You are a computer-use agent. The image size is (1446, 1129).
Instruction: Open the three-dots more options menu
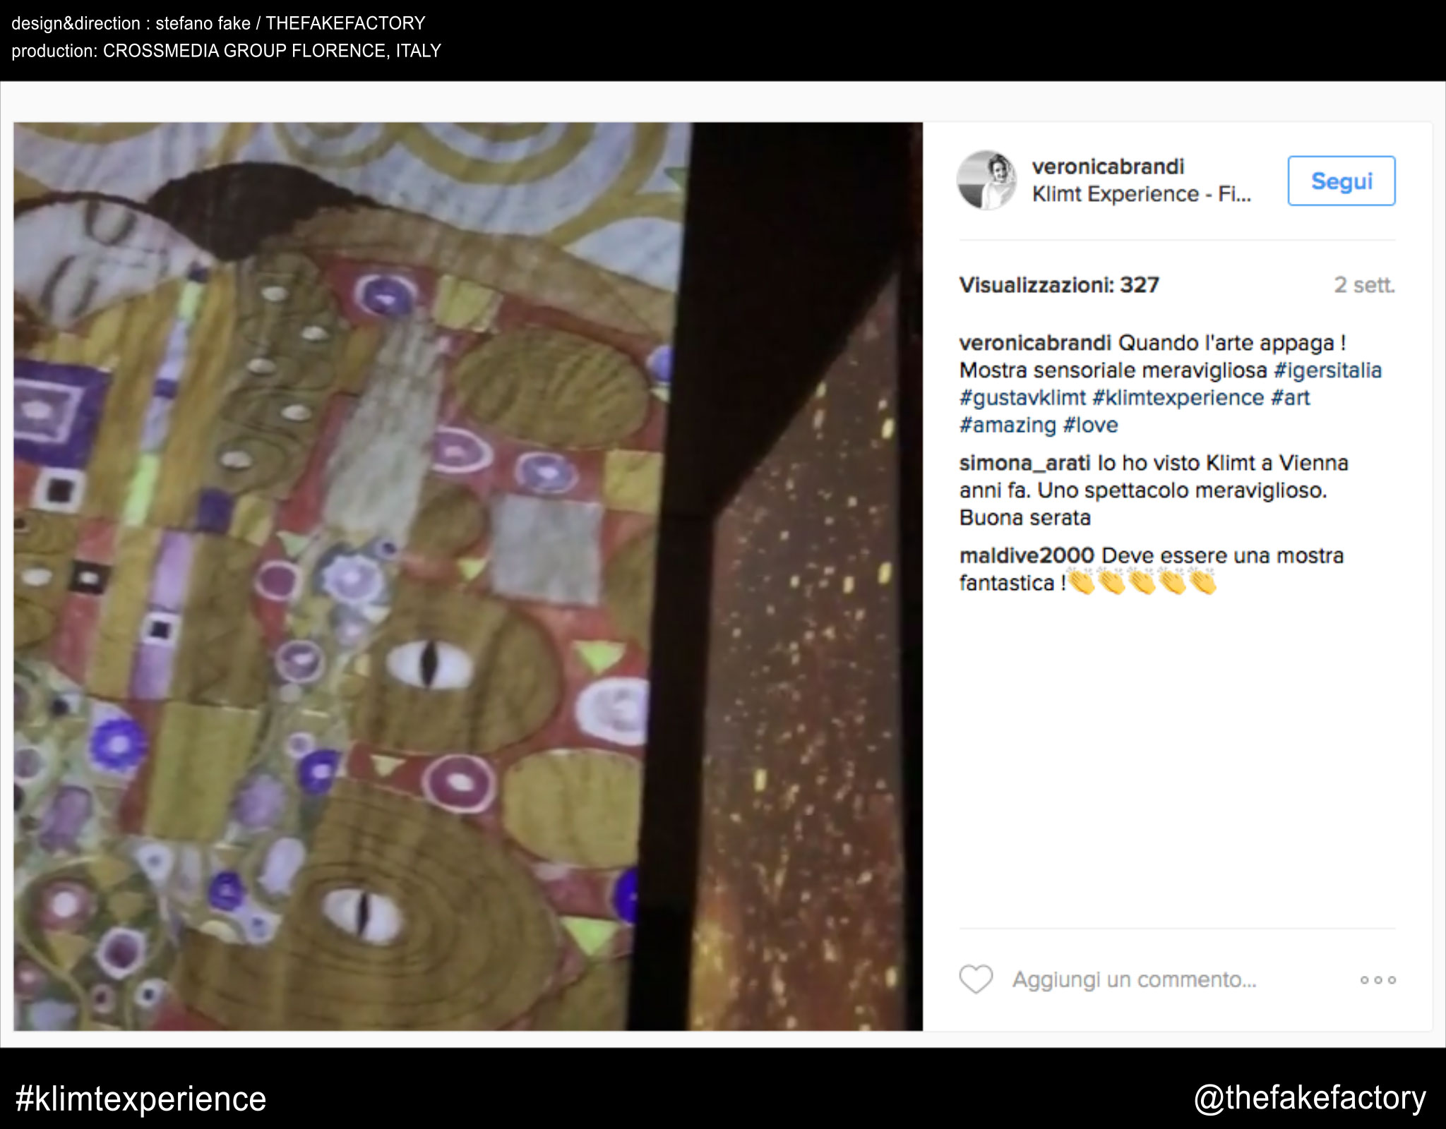pos(1378,979)
